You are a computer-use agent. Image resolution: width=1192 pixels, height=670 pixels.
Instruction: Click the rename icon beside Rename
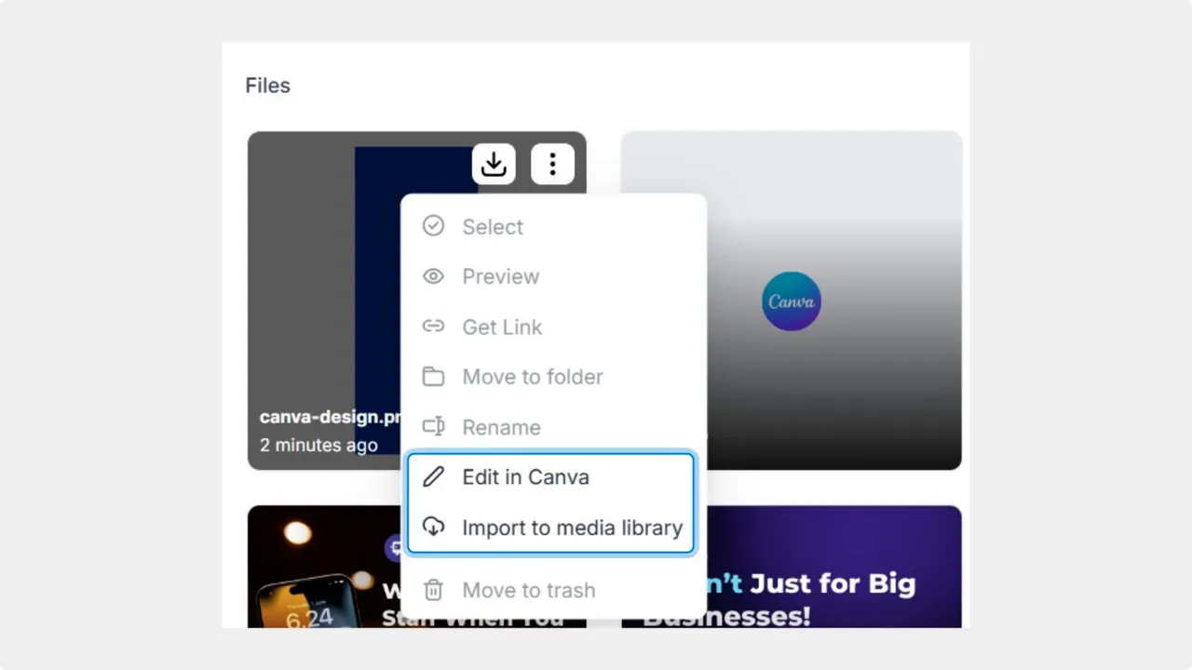click(x=433, y=426)
